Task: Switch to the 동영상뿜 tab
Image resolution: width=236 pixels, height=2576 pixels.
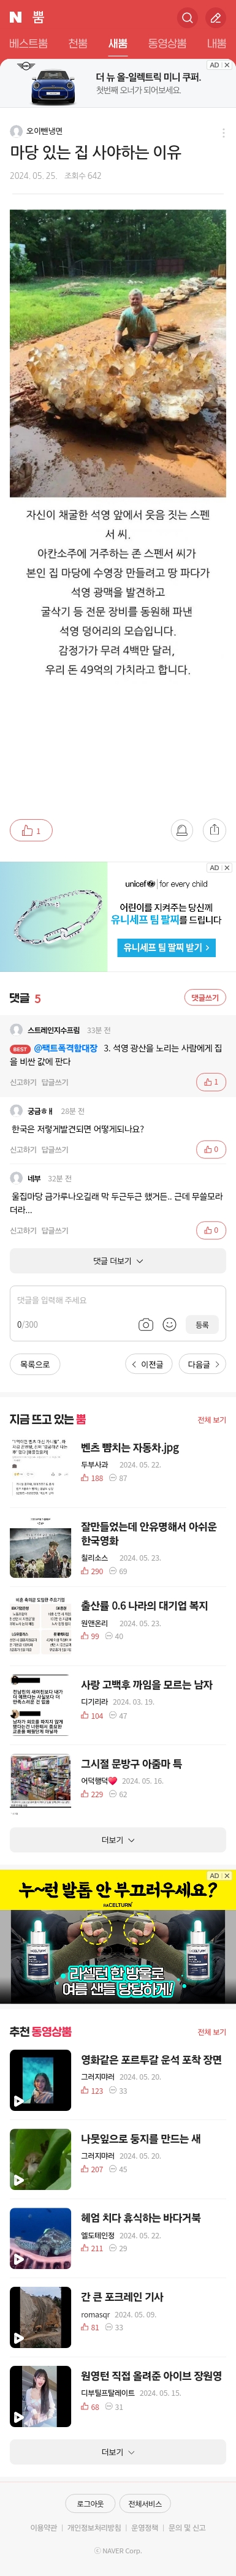Action: (x=167, y=44)
